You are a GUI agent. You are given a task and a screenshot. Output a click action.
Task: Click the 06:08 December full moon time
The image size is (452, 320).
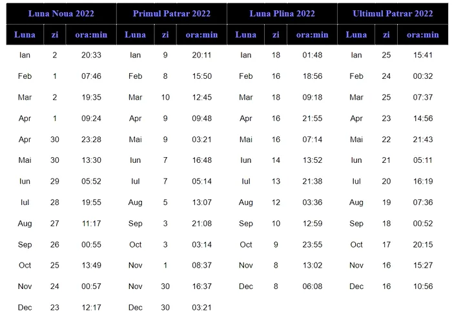point(312,286)
